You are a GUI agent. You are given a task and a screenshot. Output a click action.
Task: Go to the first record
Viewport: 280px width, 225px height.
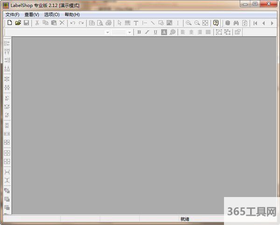[255, 23]
